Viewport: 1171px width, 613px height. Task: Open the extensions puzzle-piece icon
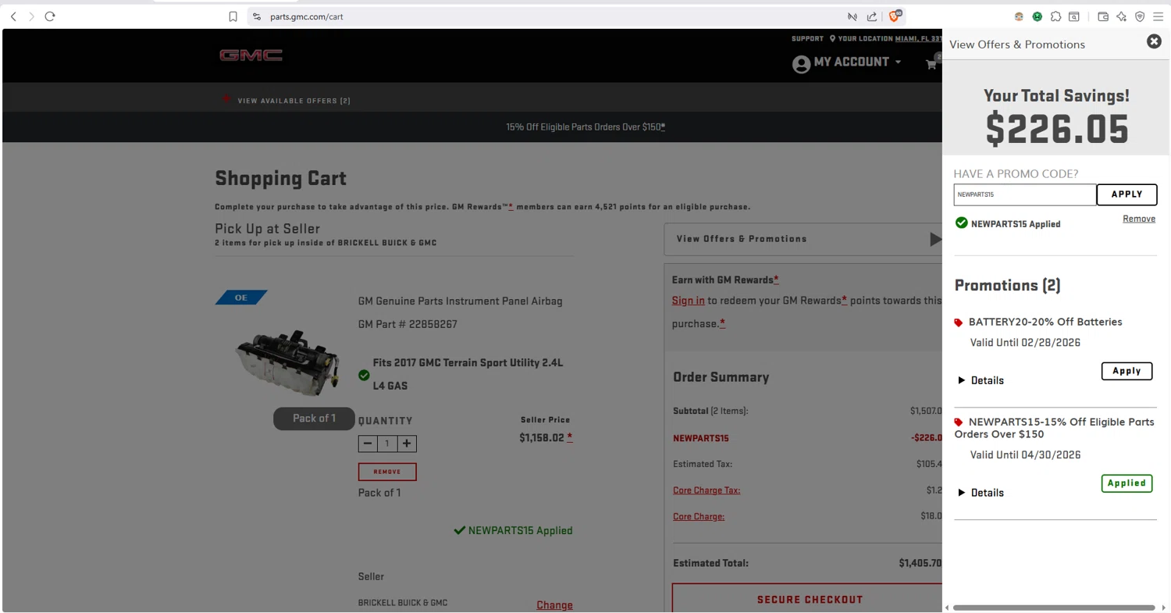click(x=1055, y=16)
